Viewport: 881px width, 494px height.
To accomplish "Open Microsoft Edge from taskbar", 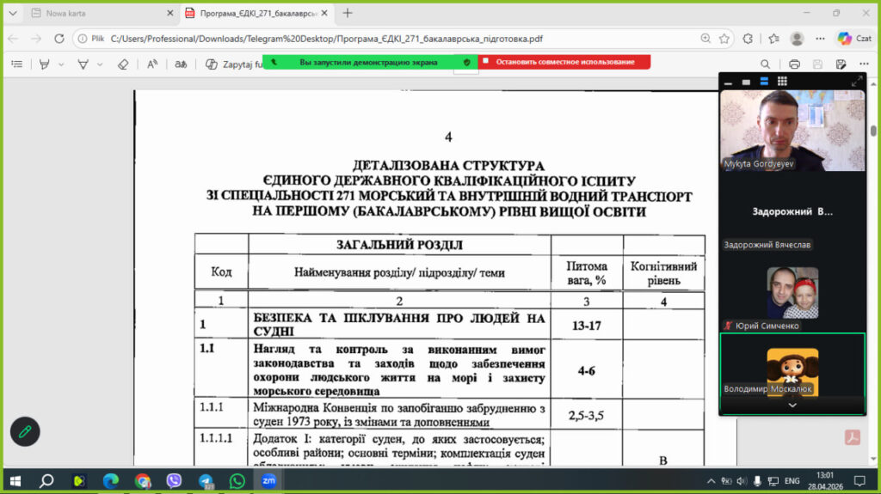I will coord(111,481).
